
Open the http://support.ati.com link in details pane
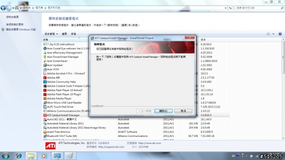(111, 147)
